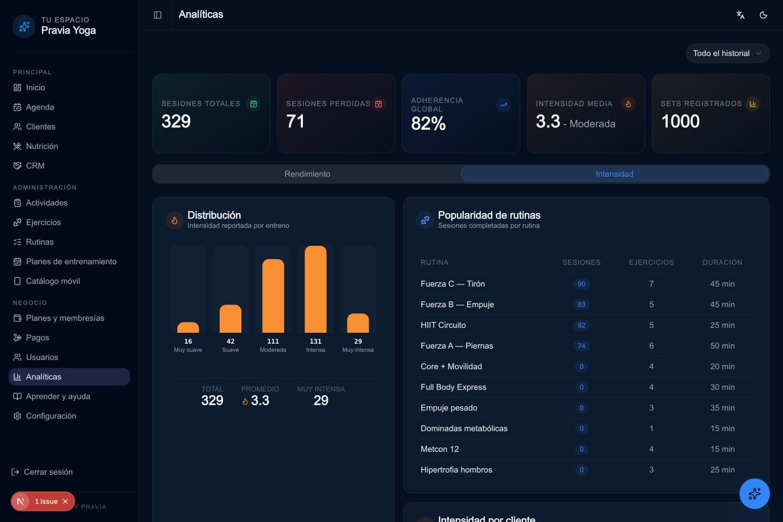Image resolution: width=783 pixels, height=522 pixels.
Task: Click Cerrar sesión to log out
Action: [x=42, y=472]
